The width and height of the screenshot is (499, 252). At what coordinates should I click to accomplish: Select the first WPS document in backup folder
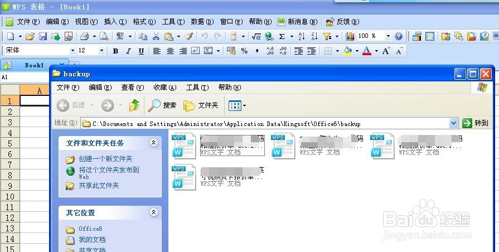point(218,146)
